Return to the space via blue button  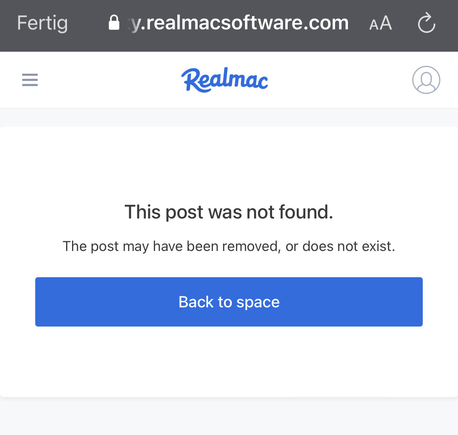pyautogui.click(x=229, y=302)
